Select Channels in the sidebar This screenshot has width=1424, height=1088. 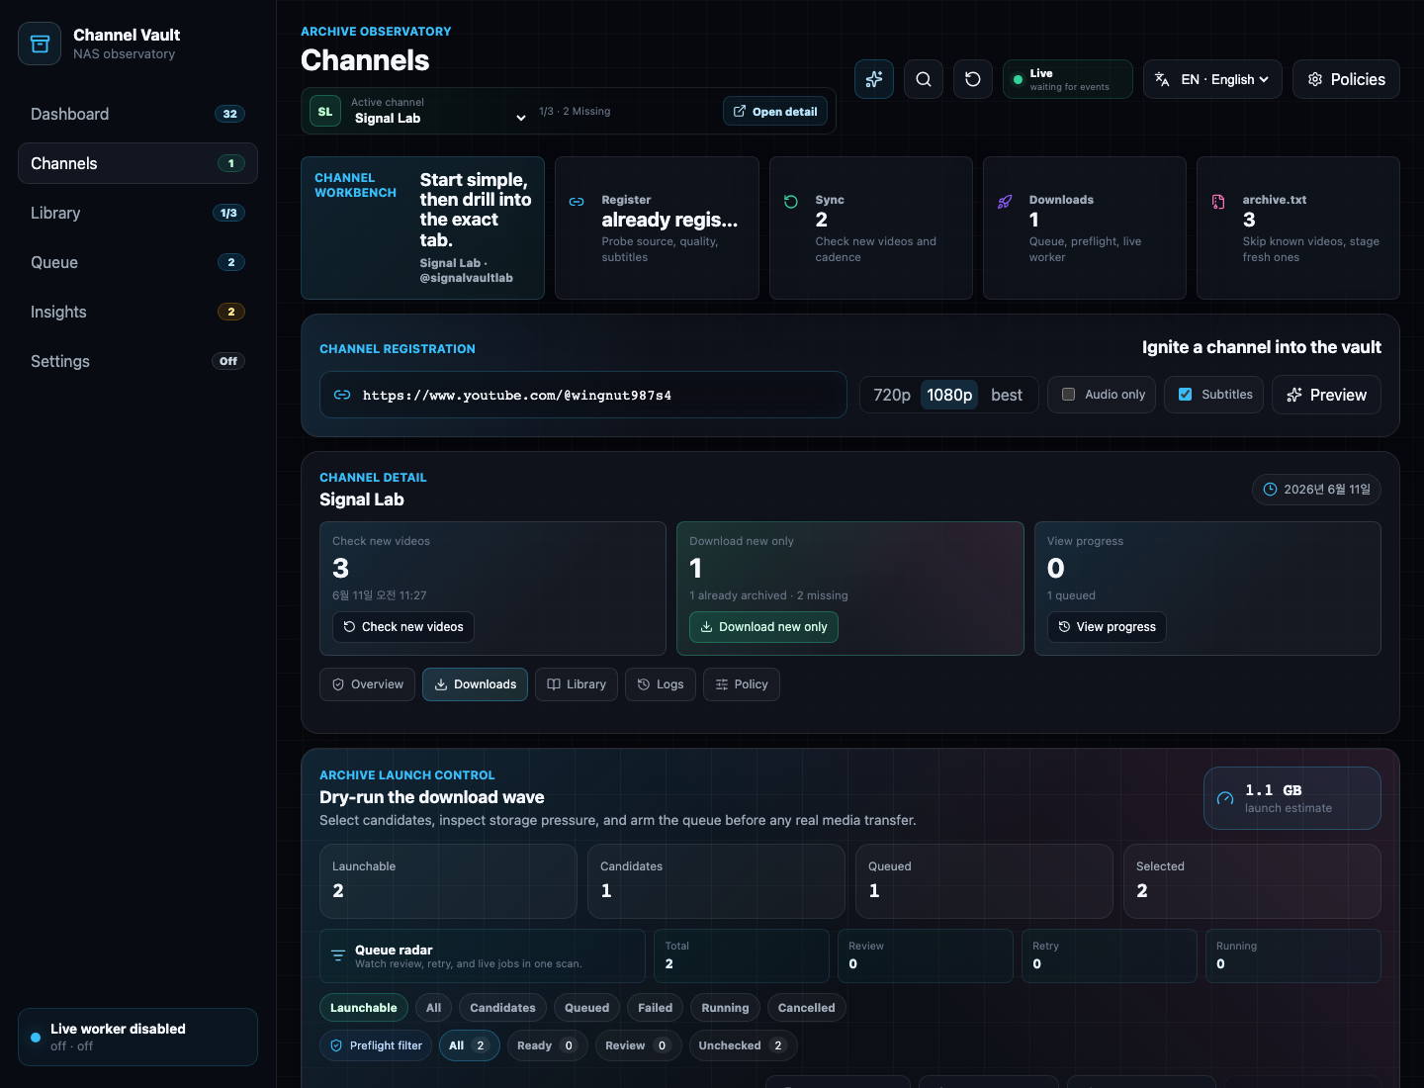click(x=137, y=163)
